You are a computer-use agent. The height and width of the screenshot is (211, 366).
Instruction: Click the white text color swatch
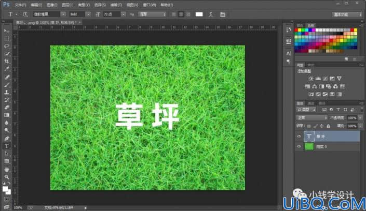[199, 14]
